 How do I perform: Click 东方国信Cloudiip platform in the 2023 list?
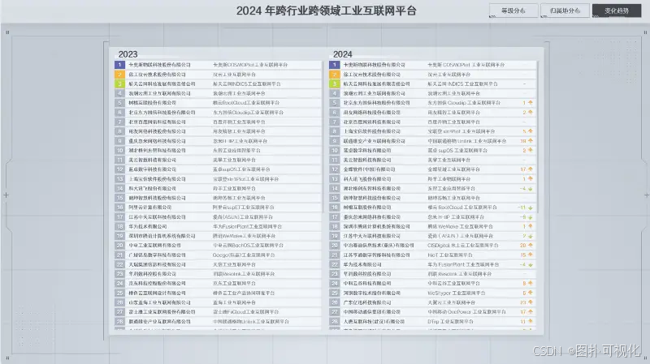pyautogui.click(x=248, y=112)
